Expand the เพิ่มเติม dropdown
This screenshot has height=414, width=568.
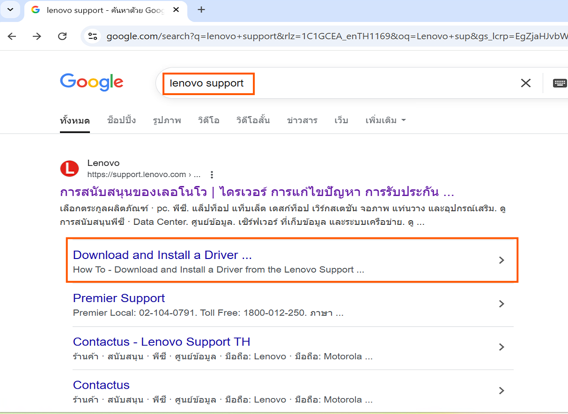385,120
